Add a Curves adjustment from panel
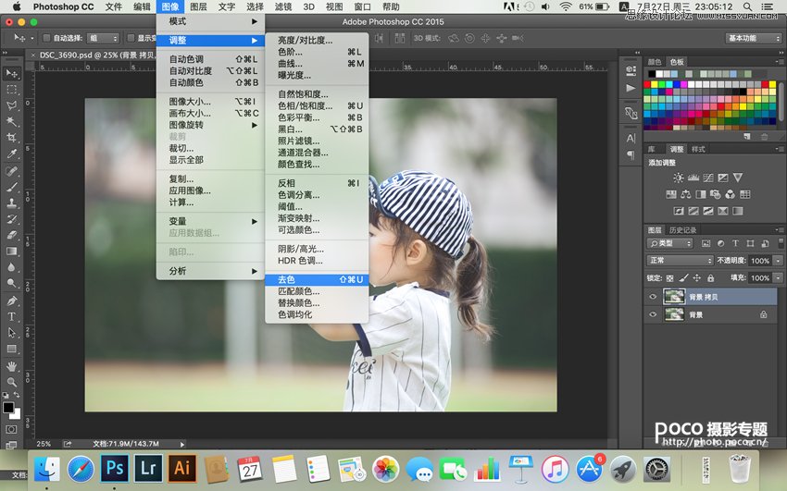Viewport: 787px width, 491px height. click(708, 178)
